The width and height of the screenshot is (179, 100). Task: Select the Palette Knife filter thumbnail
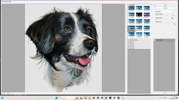[x=139, y=21]
